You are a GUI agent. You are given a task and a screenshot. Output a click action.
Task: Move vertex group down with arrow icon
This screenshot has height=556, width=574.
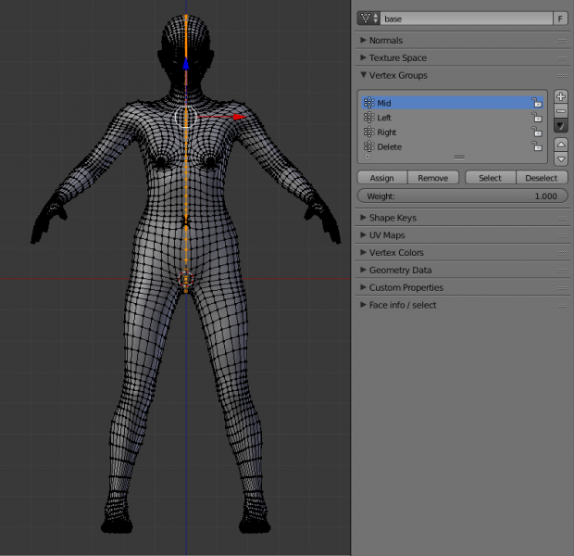point(561,158)
